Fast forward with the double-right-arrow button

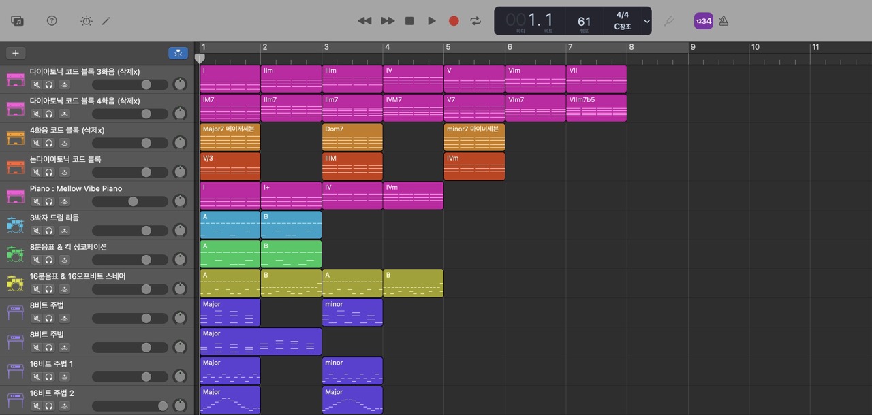tap(388, 21)
